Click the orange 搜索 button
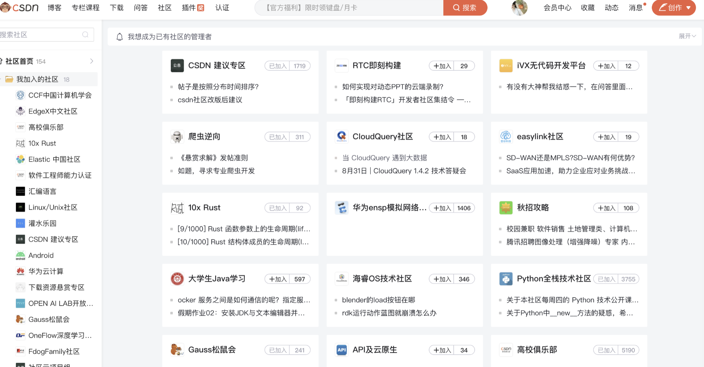Screen dimensions: 704x367 click(x=465, y=8)
